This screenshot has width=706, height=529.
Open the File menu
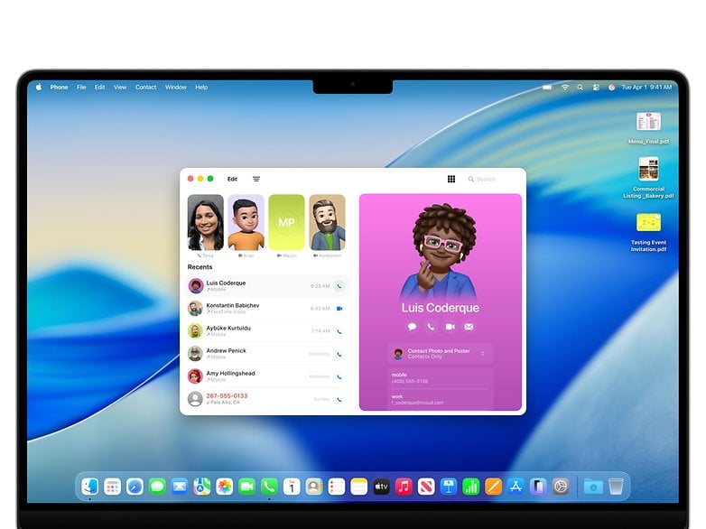[81, 87]
